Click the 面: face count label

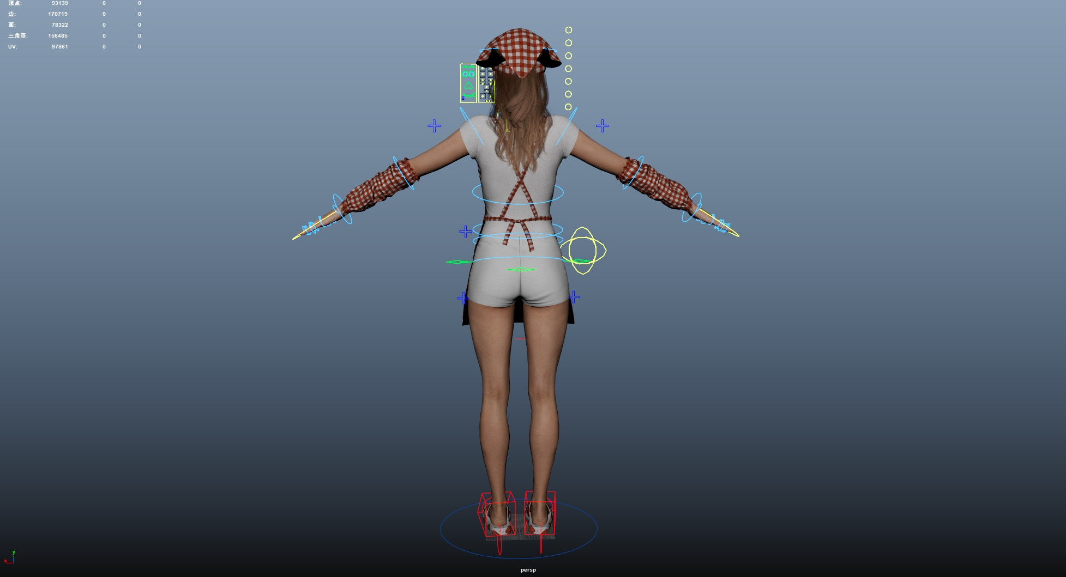click(x=12, y=25)
